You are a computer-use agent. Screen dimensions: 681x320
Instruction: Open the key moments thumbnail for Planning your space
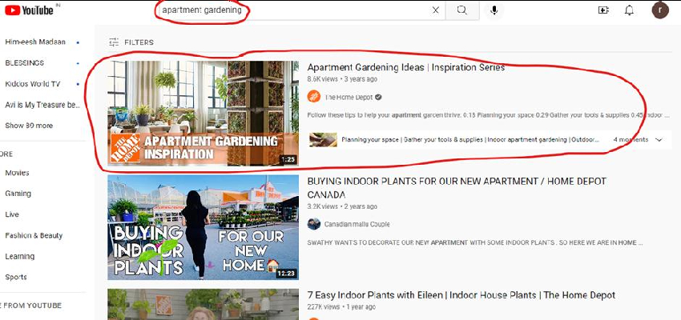coord(323,140)
